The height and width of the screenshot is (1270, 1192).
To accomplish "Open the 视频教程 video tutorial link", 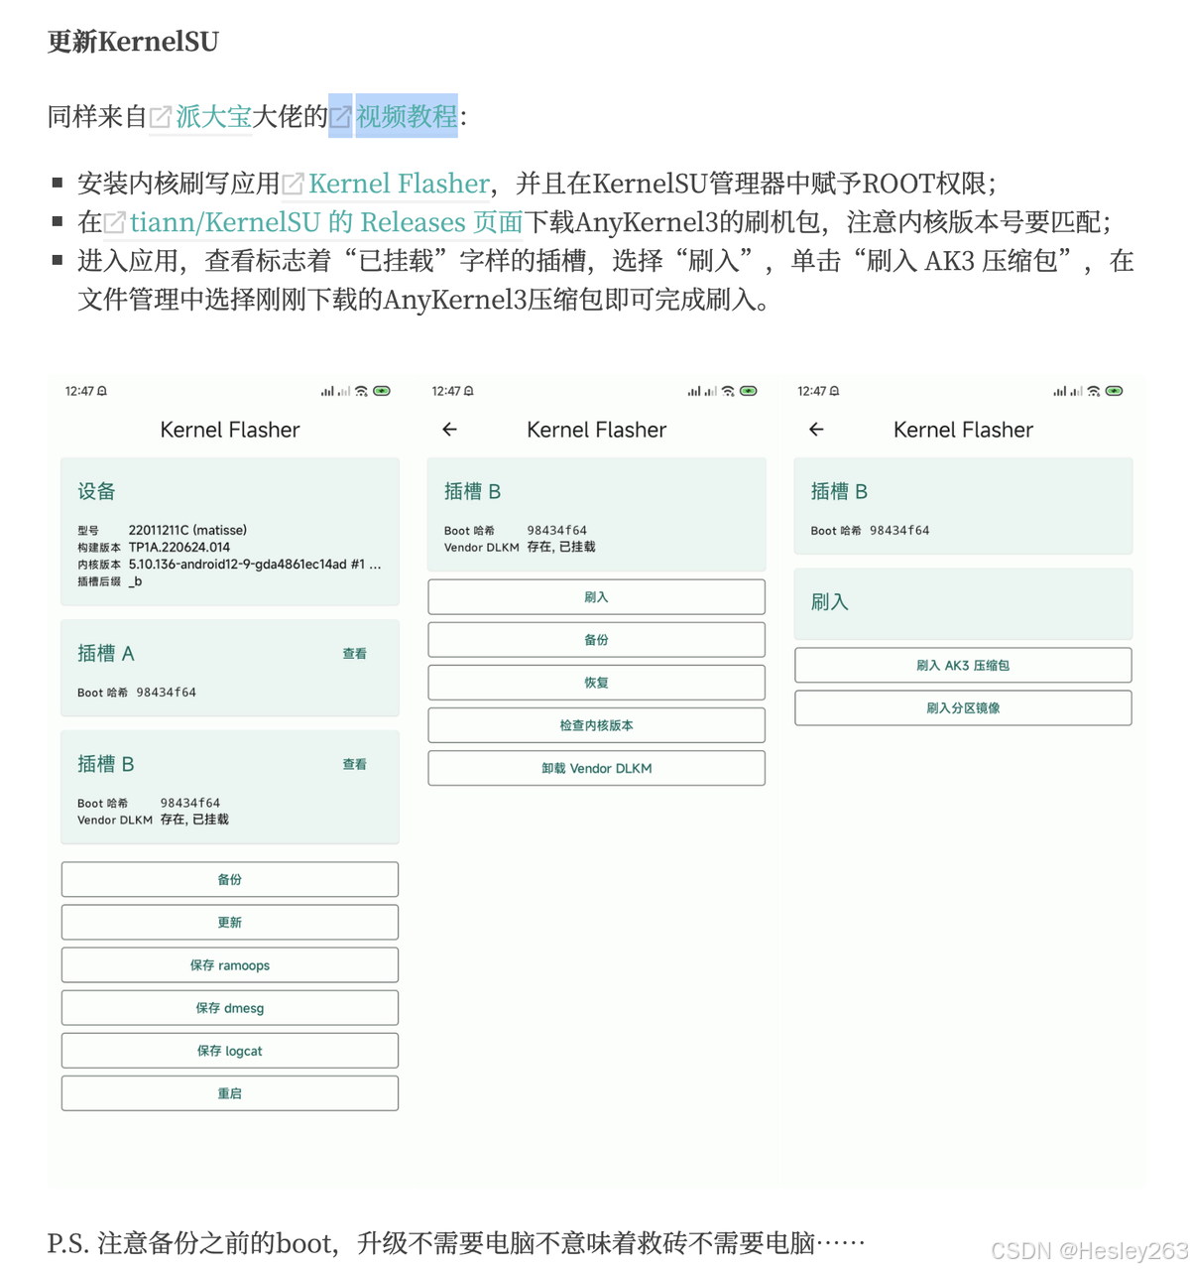I will pyautogui.click(x=407, y=116).
